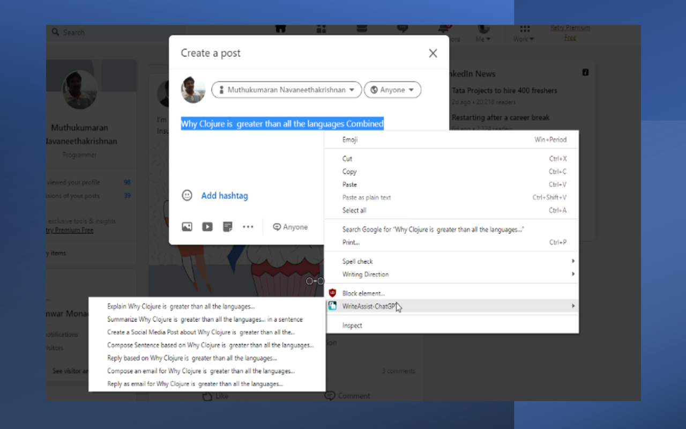This screenshot has height=429, width=686.
Task: Pick 'Create a Social Media Post' suggestion
Action: [x=200, y=332]
